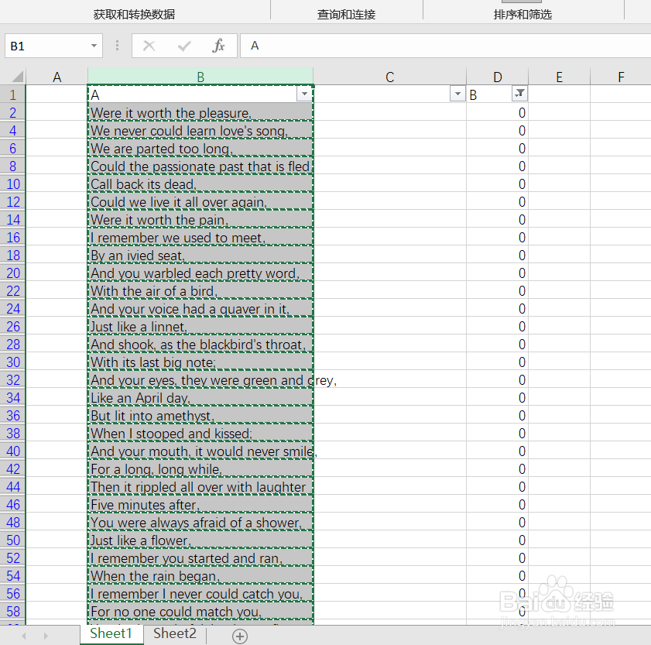Open the Name Box dropdown arrow
The image size is (651, 645).
[x=94, y=46]
